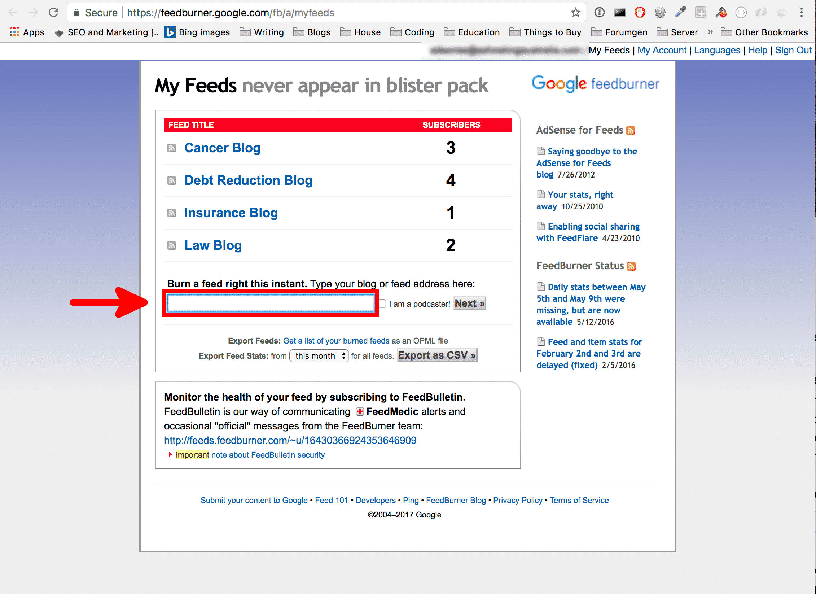
Task: Click the AdSense for Feeds RSS icon
Action: [x=630, y=131]
